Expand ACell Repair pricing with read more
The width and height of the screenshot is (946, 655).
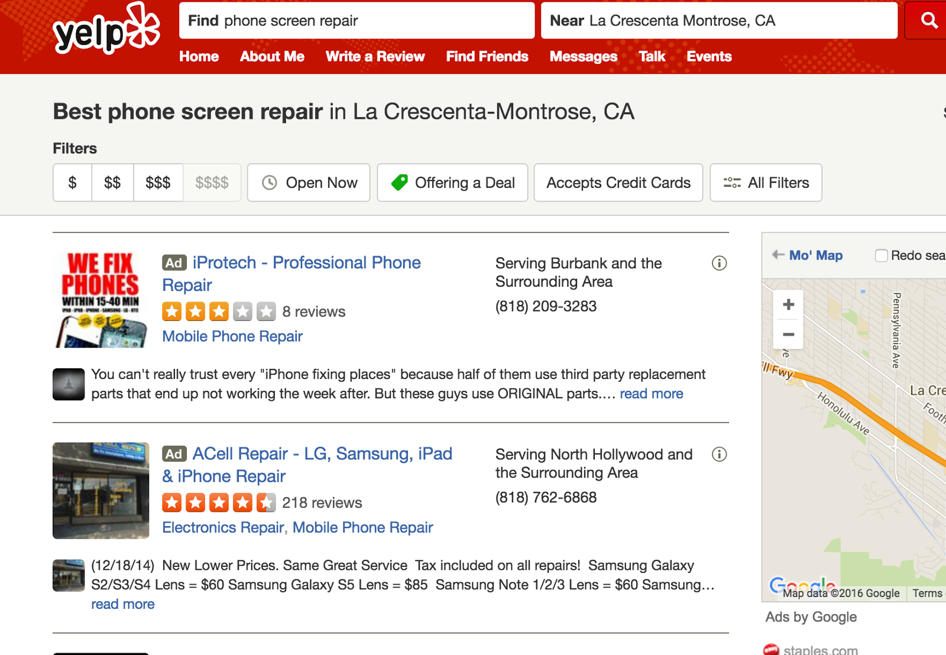122,604
